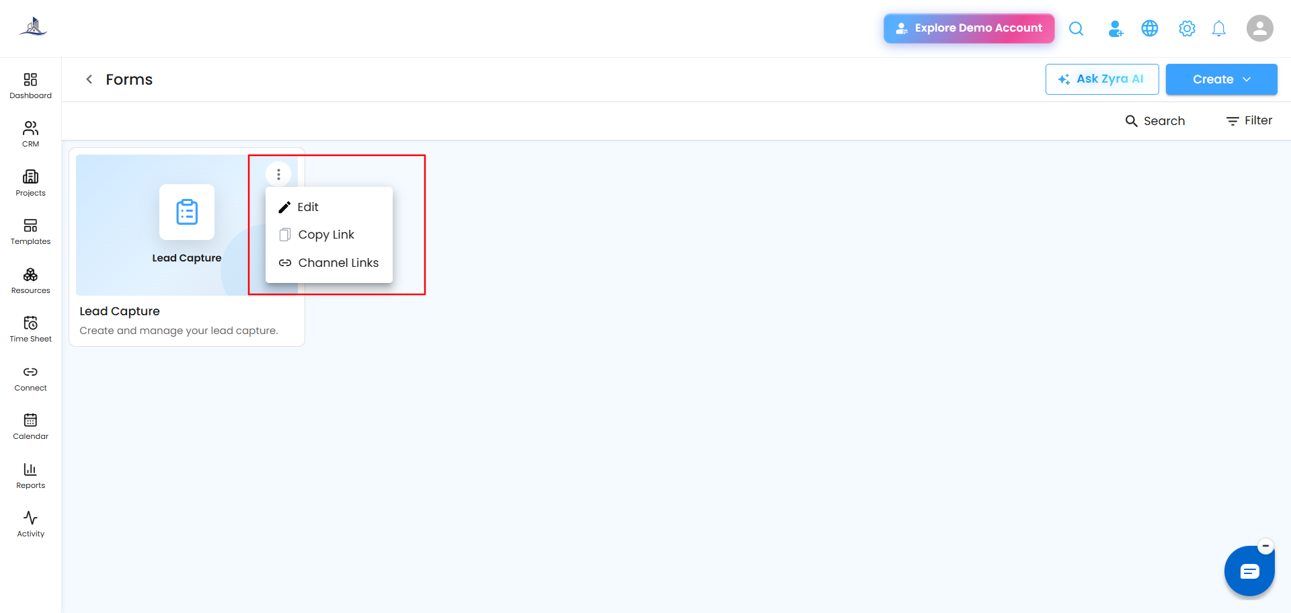The height and width of the screenshot is (613, 1291).
Task: Open the Templates section
Action: coord(30,232)
